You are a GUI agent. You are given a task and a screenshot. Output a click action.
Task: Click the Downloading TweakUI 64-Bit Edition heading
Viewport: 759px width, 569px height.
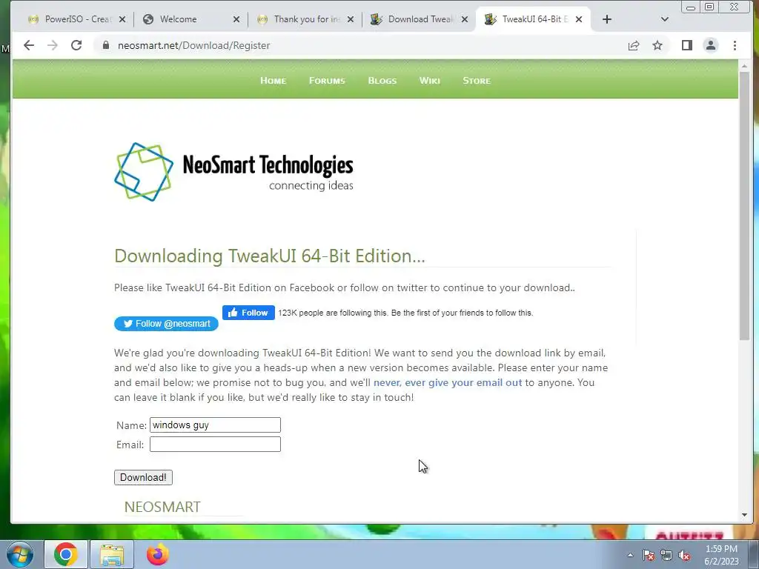tap(270, 256)
